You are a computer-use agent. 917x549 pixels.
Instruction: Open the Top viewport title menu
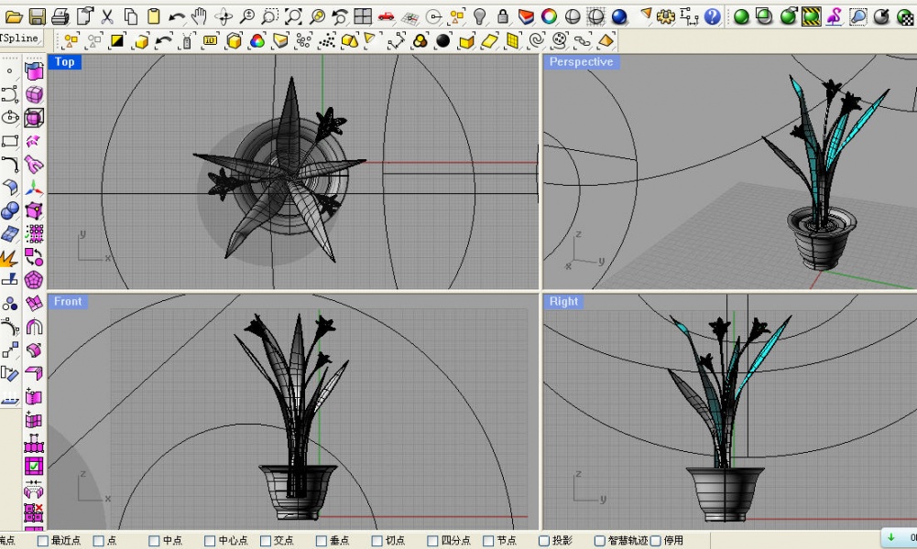pos(64,62)
